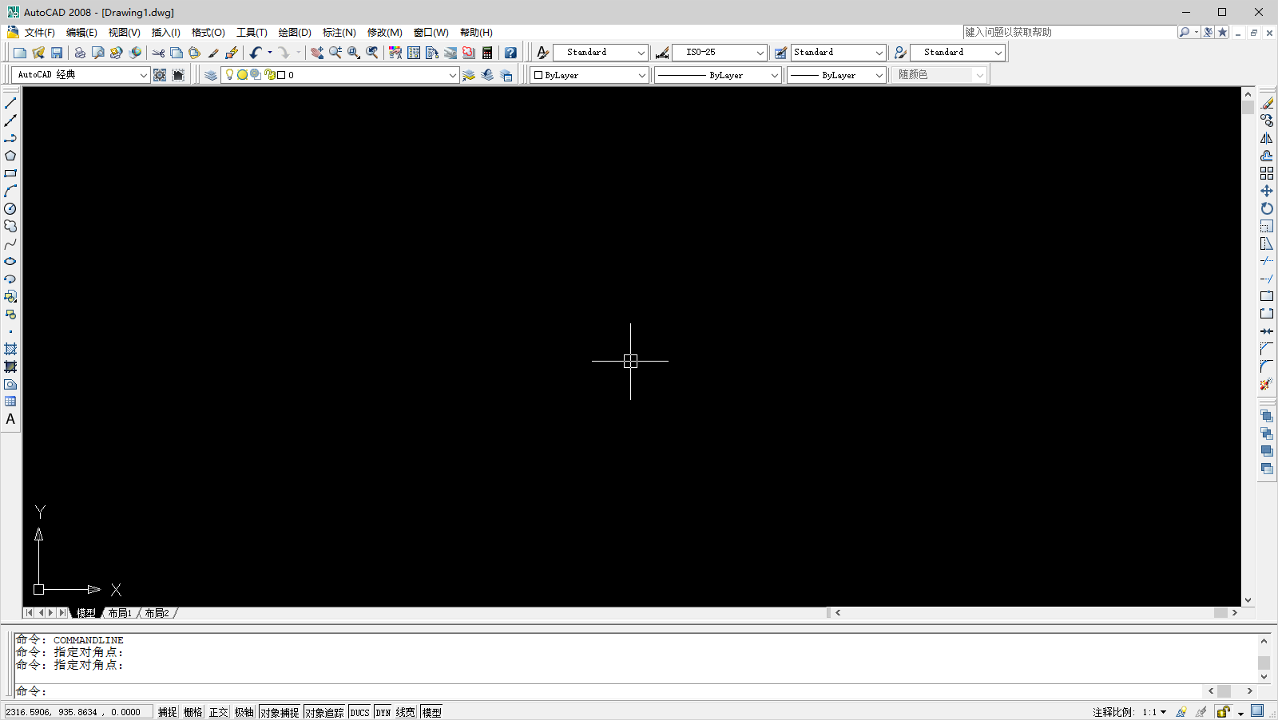The image size is (1278, 720).
Task: Select the Circle tool in the Draw toolbar
Action: click(x=10, y=208)
